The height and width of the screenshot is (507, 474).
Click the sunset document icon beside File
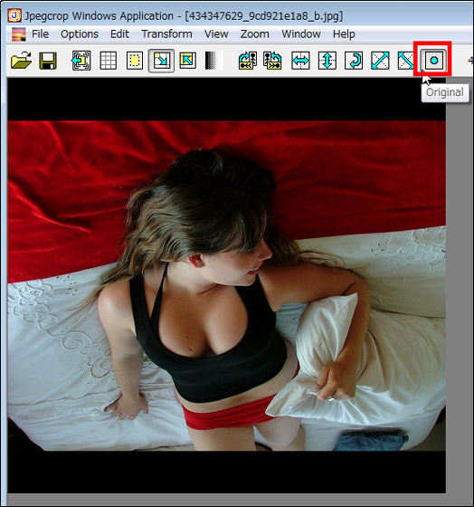(x=18, y=34)
